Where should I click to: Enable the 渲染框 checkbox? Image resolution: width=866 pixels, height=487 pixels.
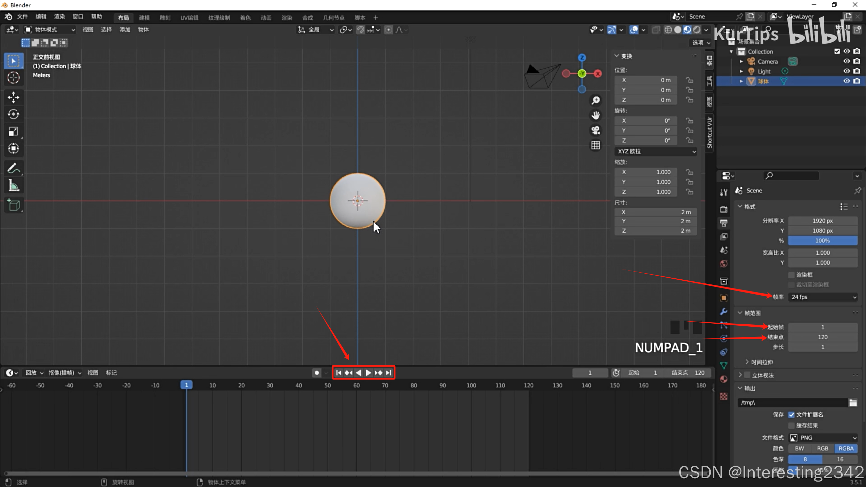coord(791,275)
